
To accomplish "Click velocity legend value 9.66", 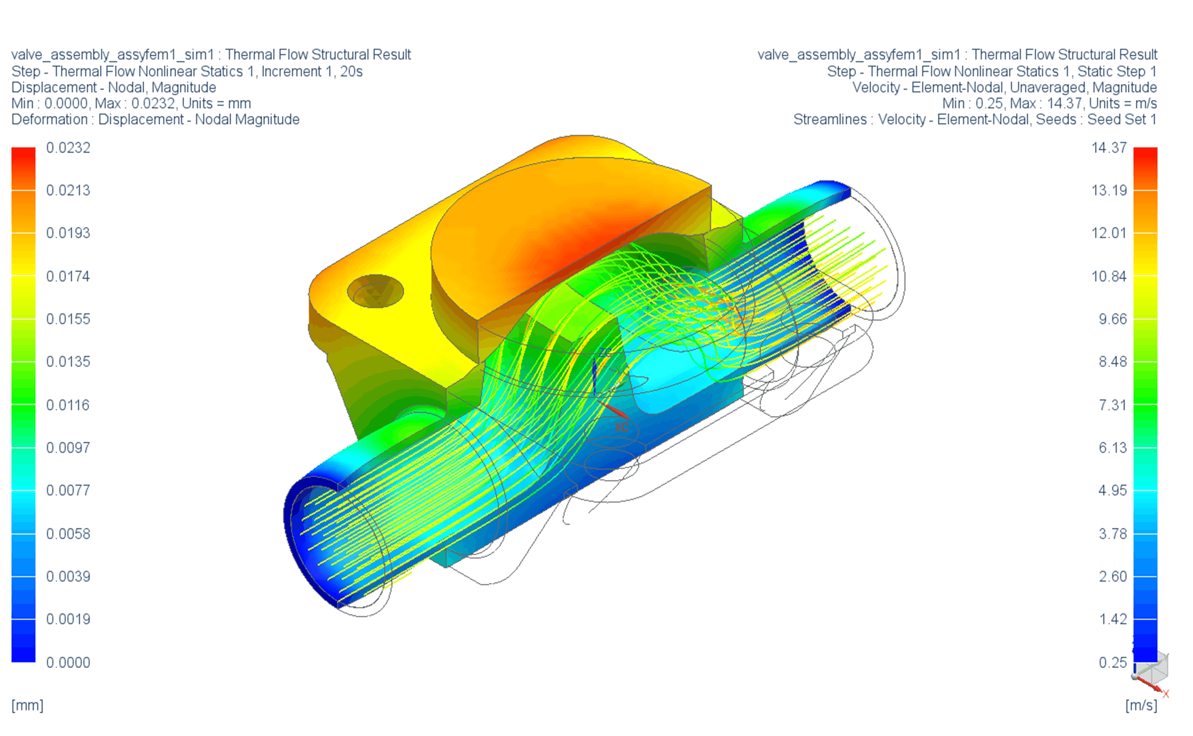I will (1113, 319).
